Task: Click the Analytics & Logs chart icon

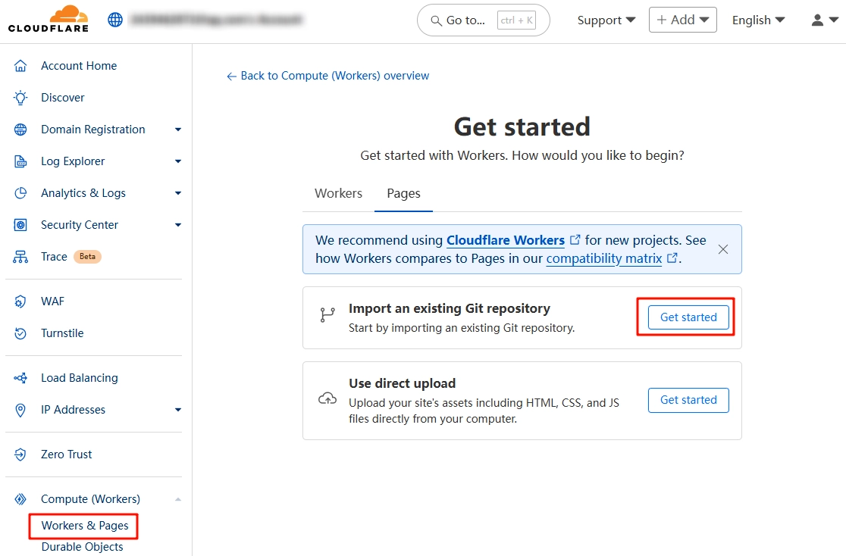Action: coord(20,193)
